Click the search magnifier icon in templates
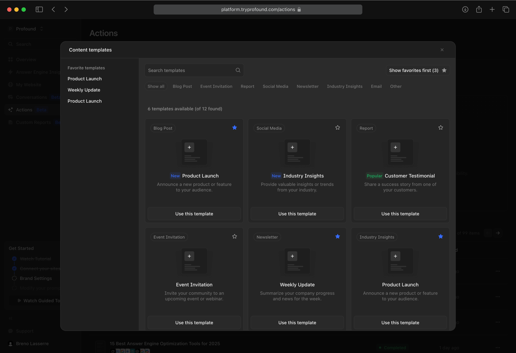Viewport: 516px width, 353px height. 238,70
